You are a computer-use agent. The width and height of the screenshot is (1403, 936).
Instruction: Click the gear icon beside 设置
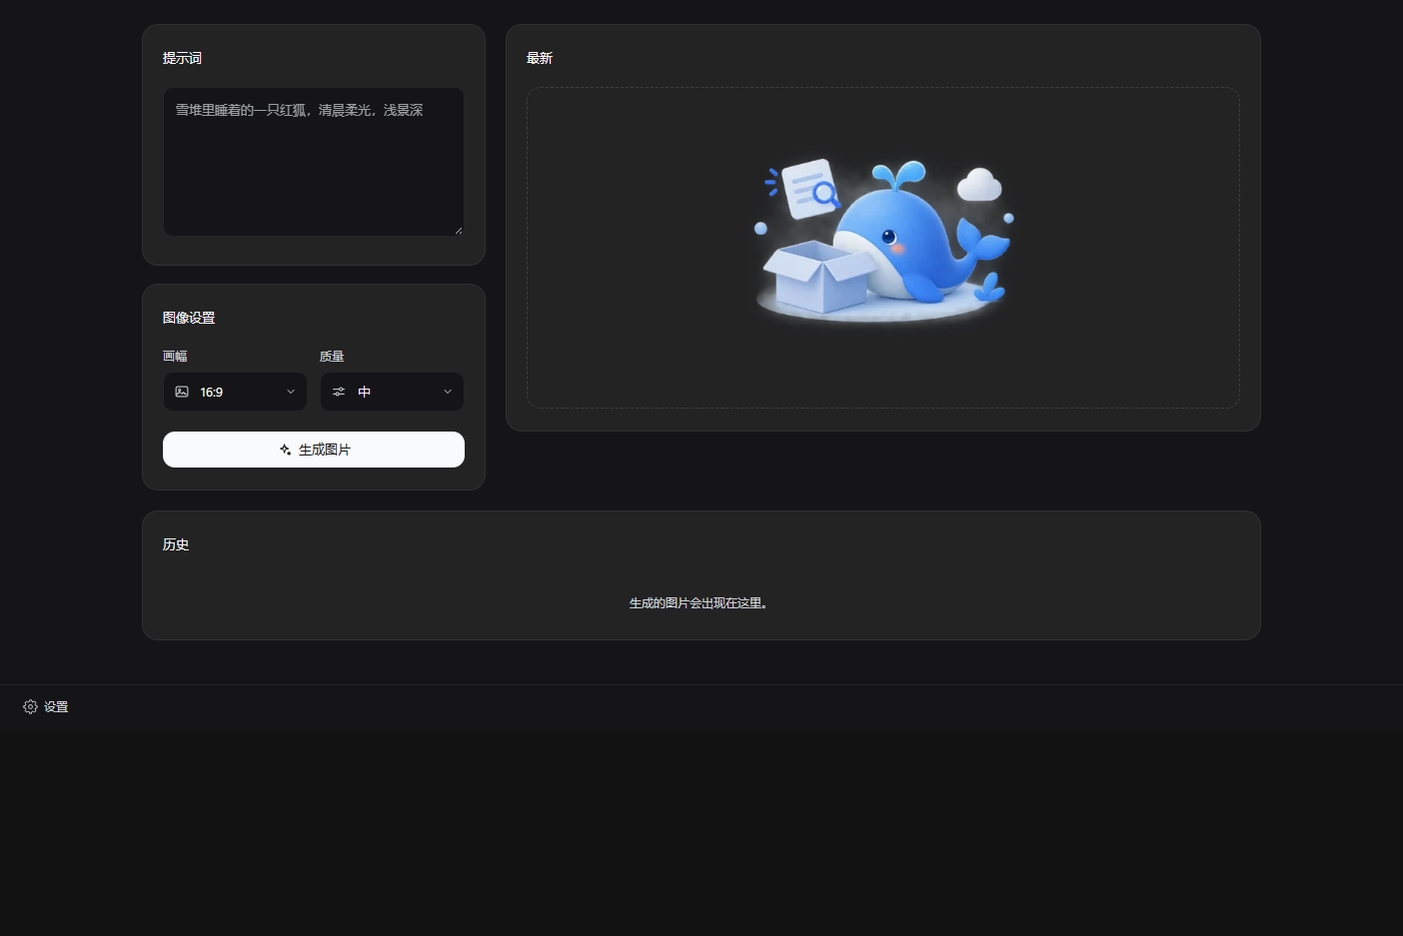30,706
